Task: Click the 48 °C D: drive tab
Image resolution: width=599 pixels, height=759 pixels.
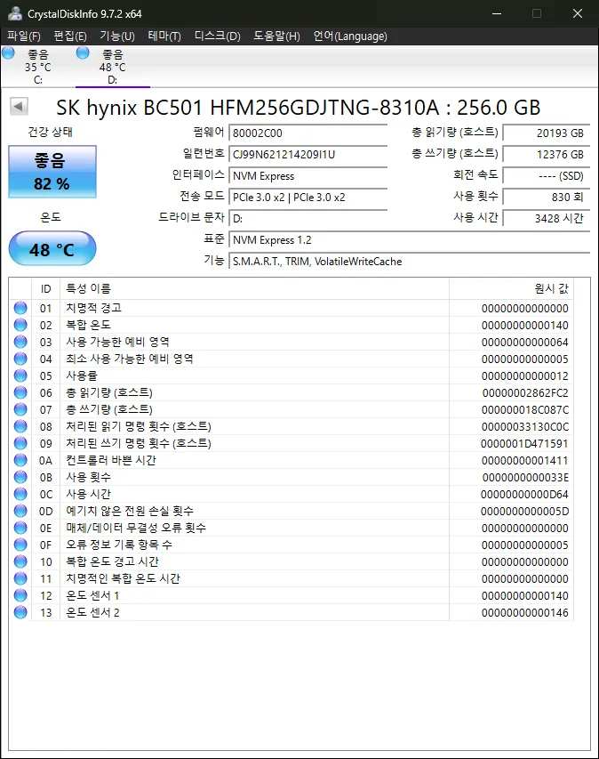Action: coord(112,67)
